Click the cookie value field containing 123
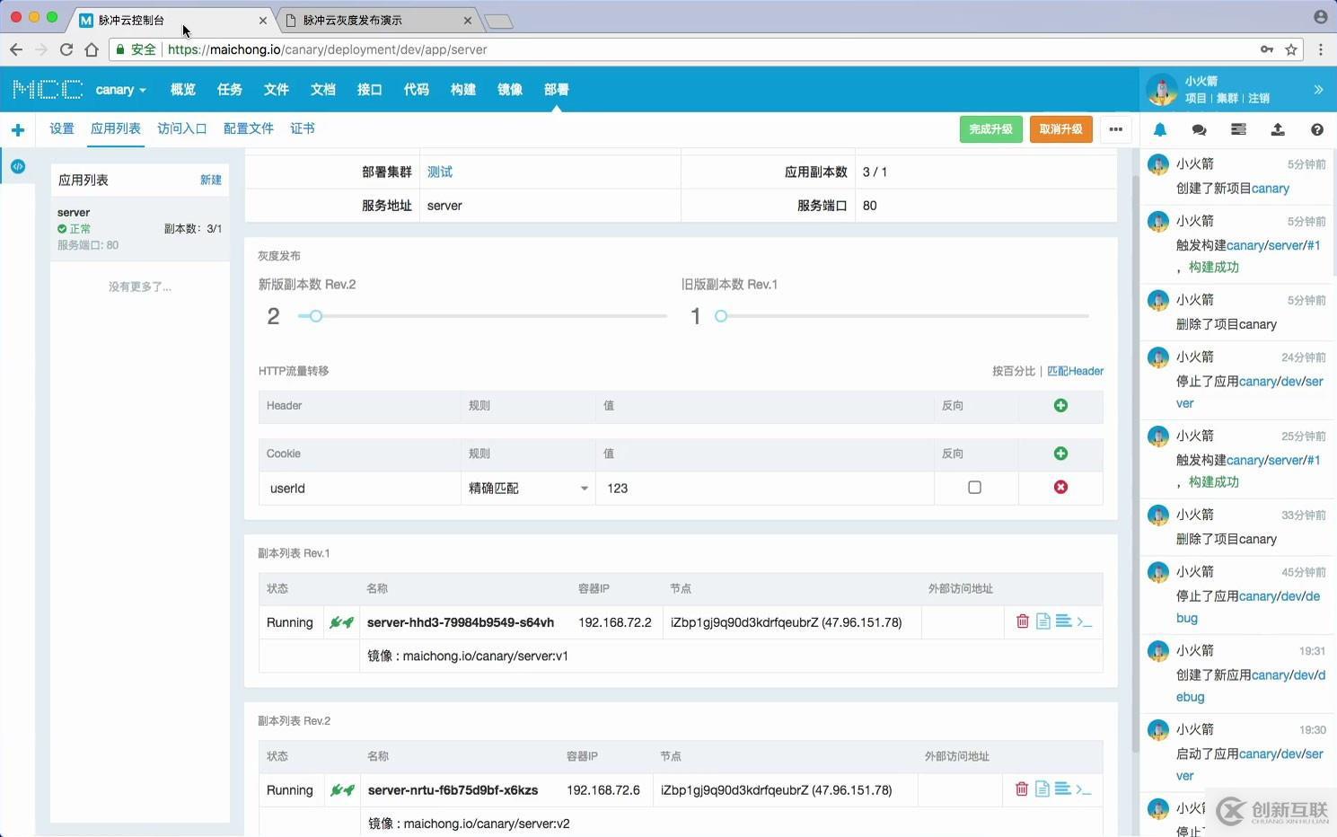1337x837 pixels. point(765,489)
